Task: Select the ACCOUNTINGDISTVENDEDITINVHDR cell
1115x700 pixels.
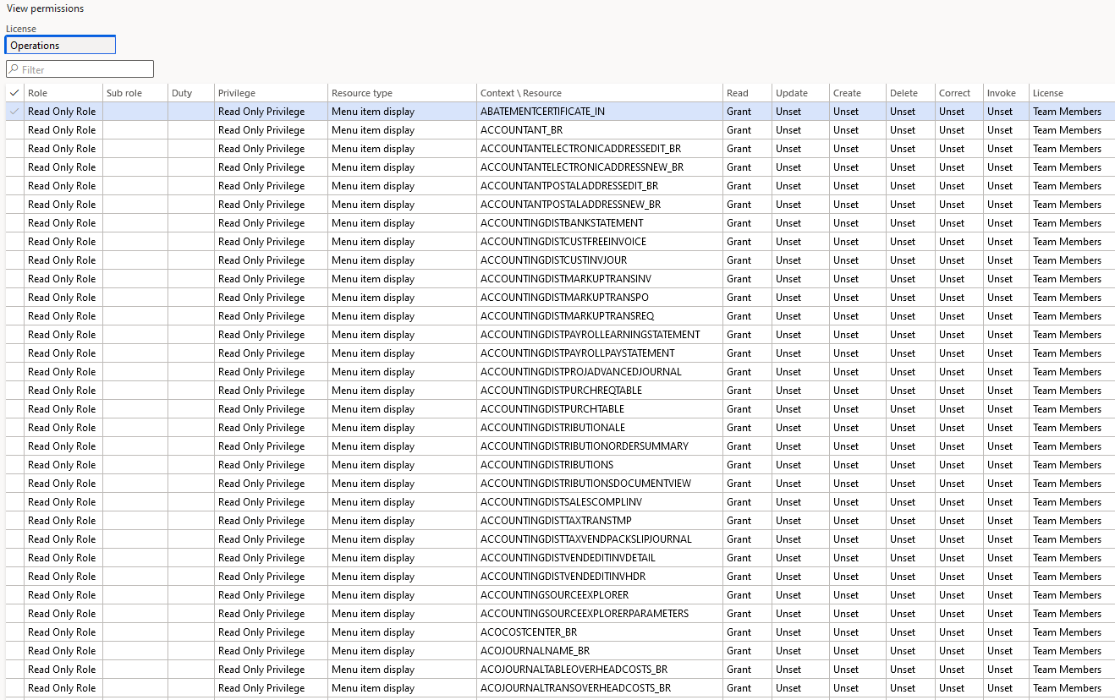Action: pos(600,577)
